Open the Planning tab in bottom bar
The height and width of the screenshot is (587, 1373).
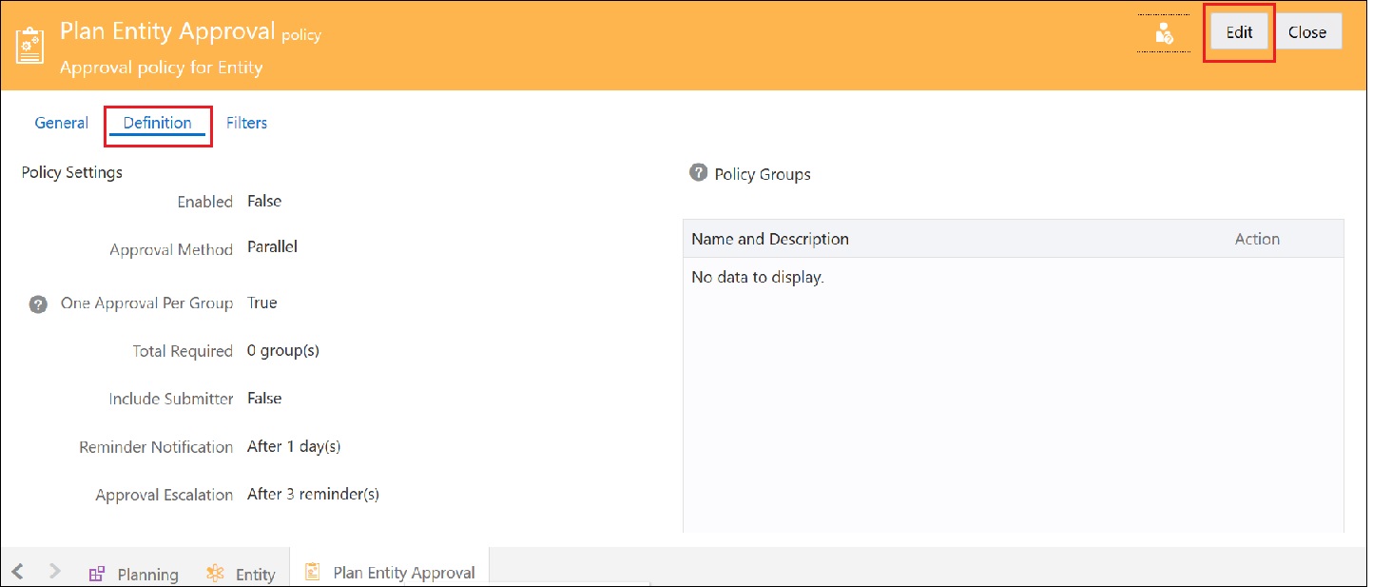149,574
